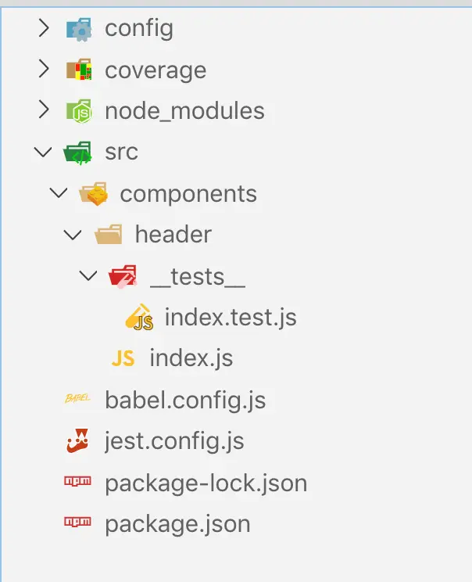Click the coverage folder icon
This screenshot has width=472, height=582.
79,70
